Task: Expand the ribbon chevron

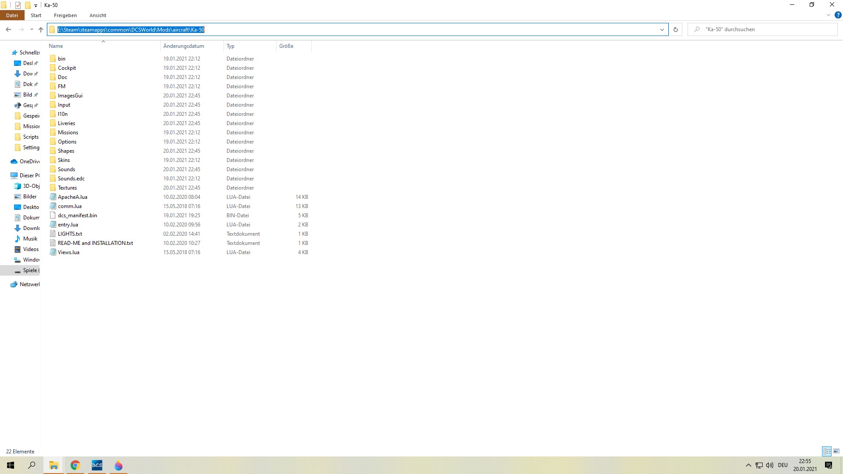Action: (x=829, y=15)
